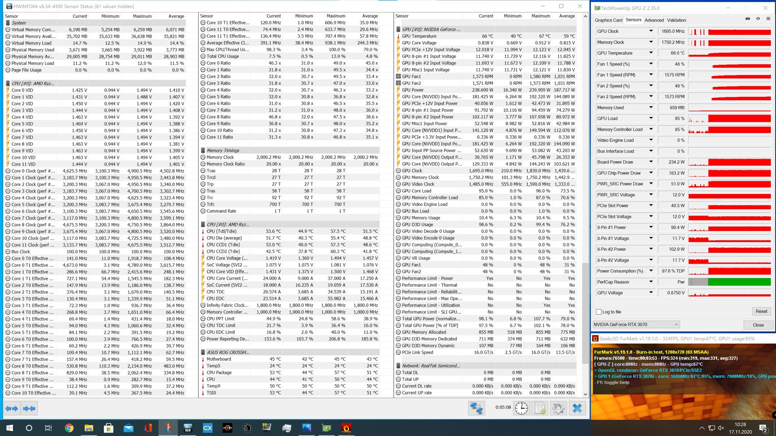The width and height of the screenshot is (776, 436).
Task: Show hidden system tray icons chevron
Action: [702, 428]
